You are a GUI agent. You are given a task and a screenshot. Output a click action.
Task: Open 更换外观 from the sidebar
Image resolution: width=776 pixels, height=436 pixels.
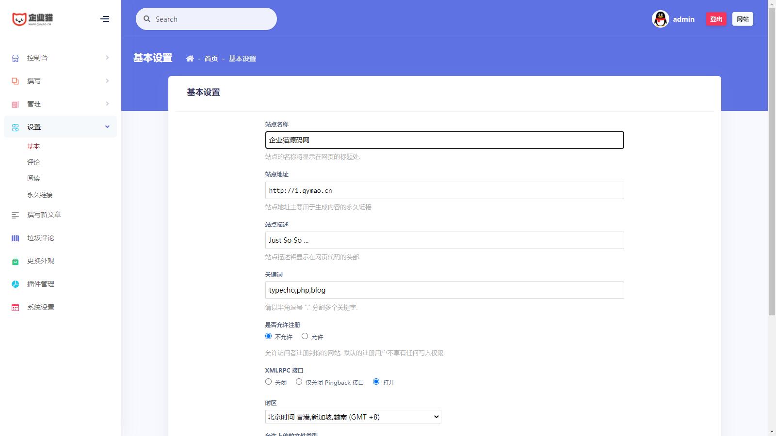point(41,261)
